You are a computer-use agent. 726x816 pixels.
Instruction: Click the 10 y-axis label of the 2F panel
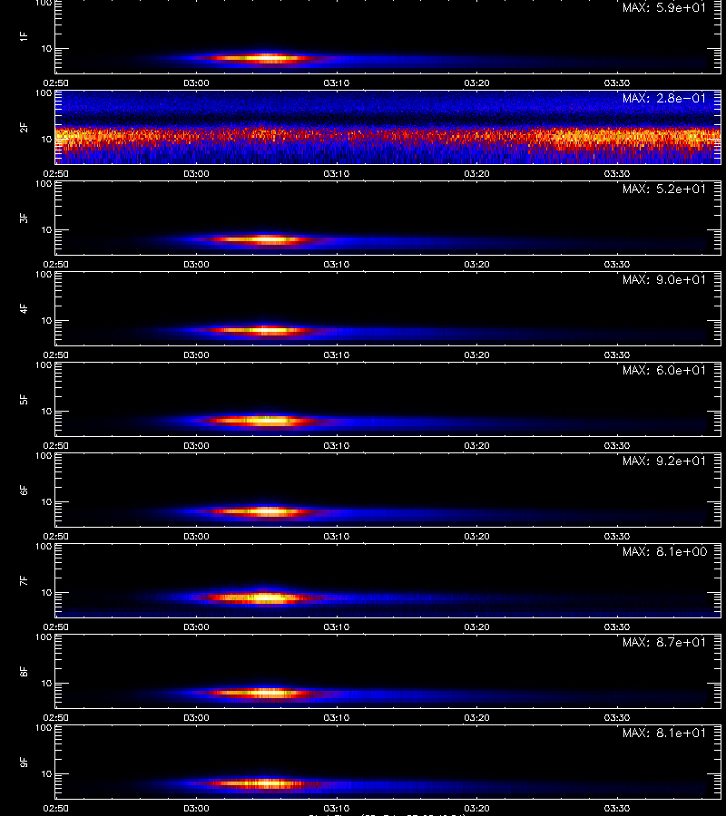pyautogui.click(x=46, y=140)
